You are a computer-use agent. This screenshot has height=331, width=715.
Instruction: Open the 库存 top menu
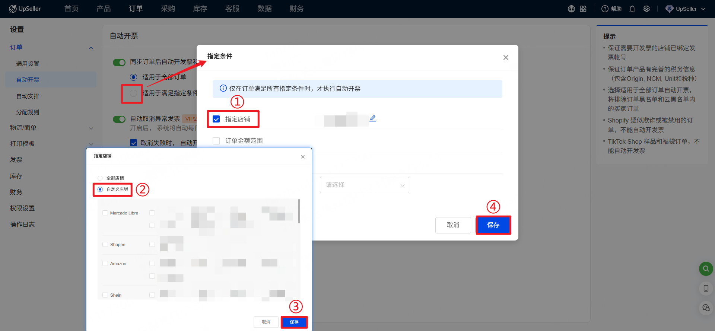pos(200,9)
